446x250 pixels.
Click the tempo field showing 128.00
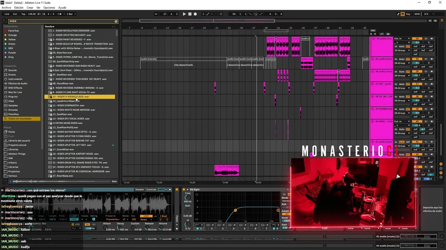(32, 14)
